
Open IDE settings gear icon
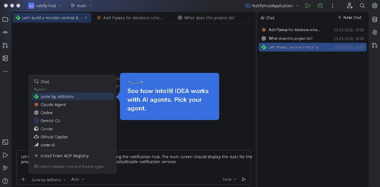pos(374,6)
